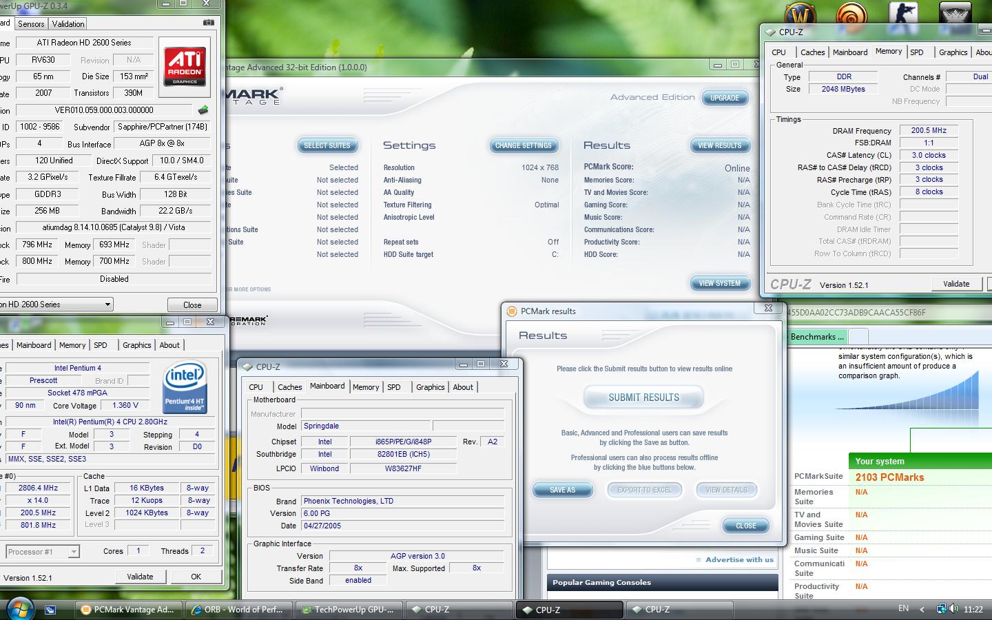Click the PCMark Score Online result text
Screen dimensions: 992x620
pyautogui.click(x=737, y=168)
